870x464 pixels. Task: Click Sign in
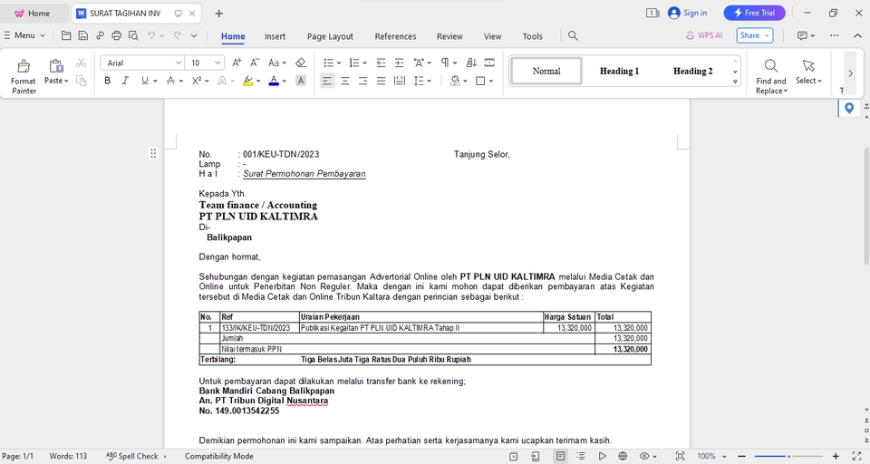click(x=688, y=13)
